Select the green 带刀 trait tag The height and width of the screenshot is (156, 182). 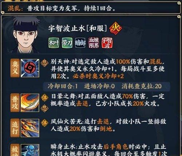[x=67, y=43]
